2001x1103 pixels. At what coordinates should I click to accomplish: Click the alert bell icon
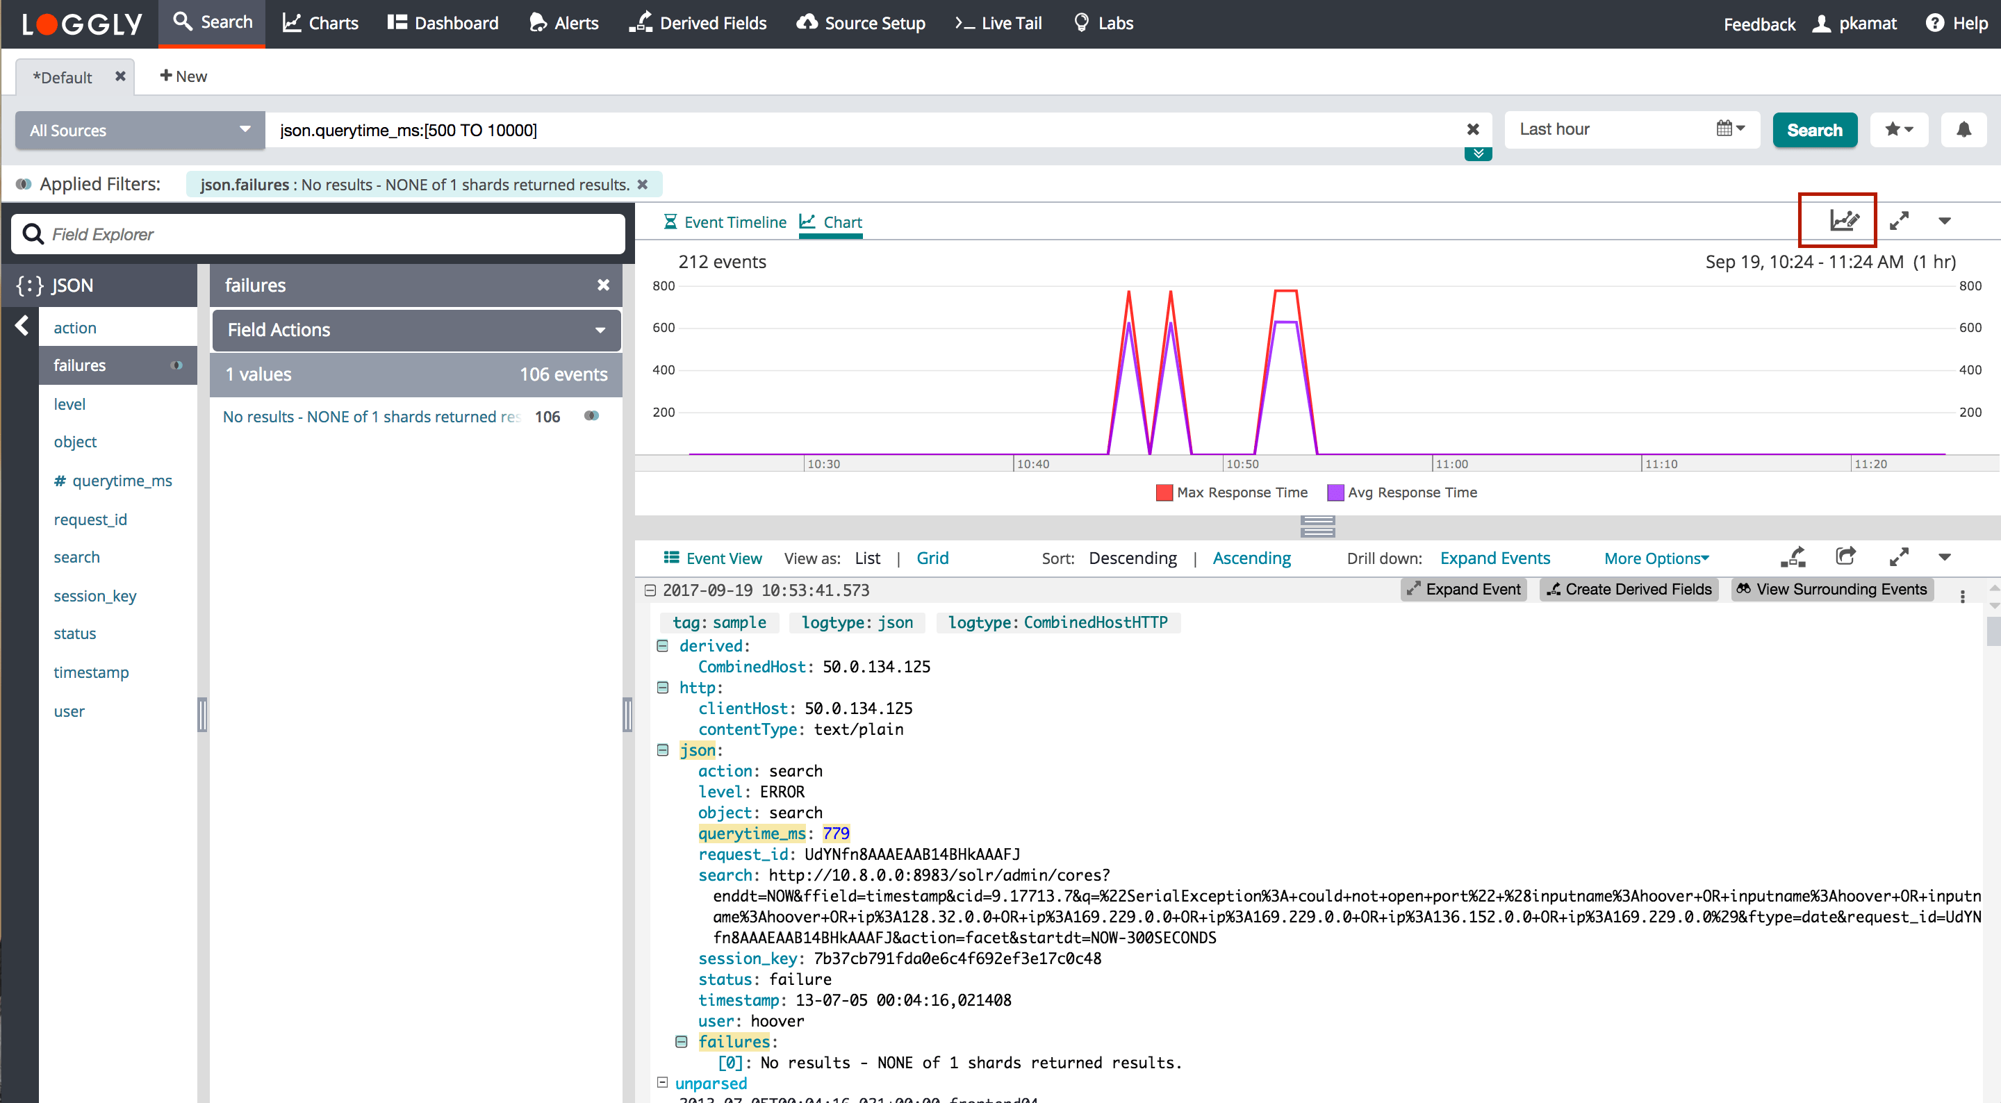point(1963,130)
